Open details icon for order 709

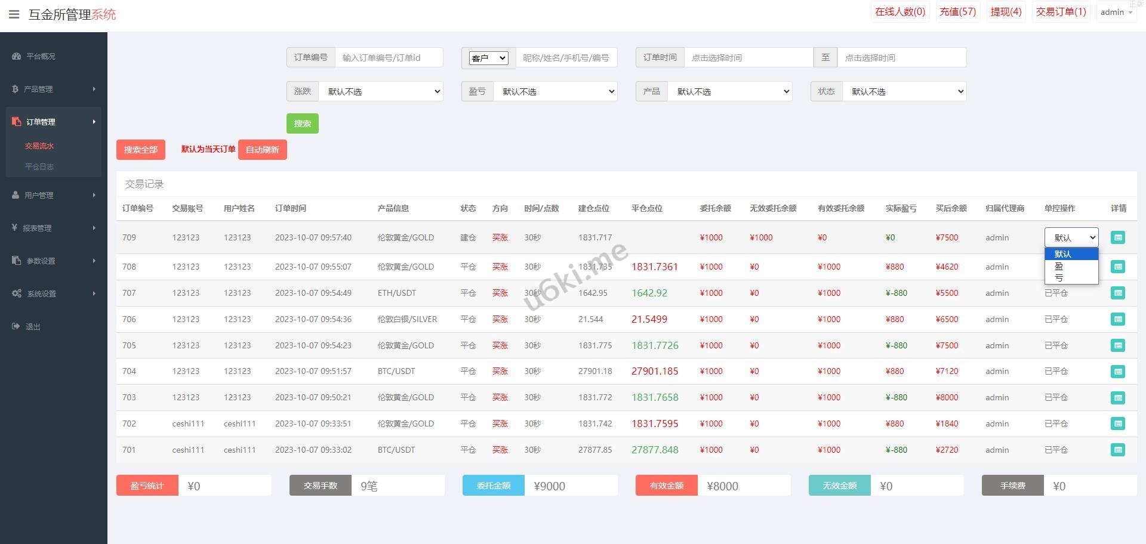coord(1117,237)
